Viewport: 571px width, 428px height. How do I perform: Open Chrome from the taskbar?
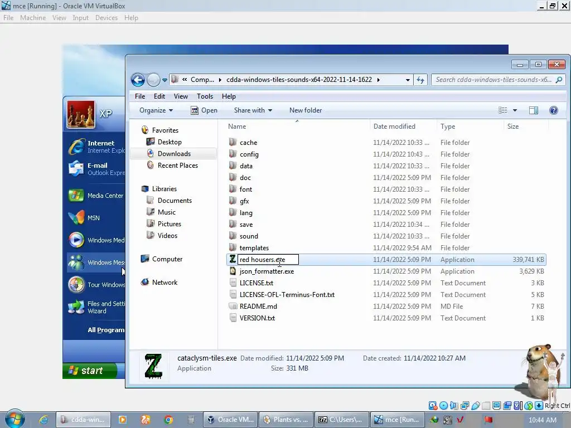[168, 420]
